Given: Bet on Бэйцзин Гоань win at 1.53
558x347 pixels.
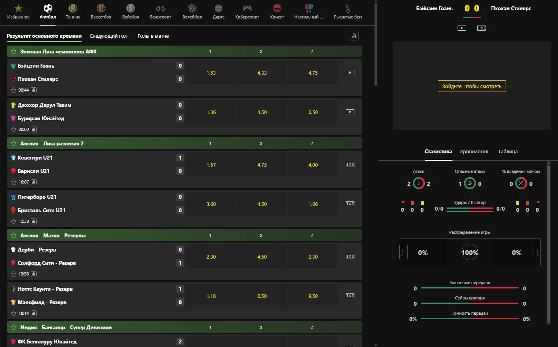Looking at the screenshot, I should click(211, 73).
